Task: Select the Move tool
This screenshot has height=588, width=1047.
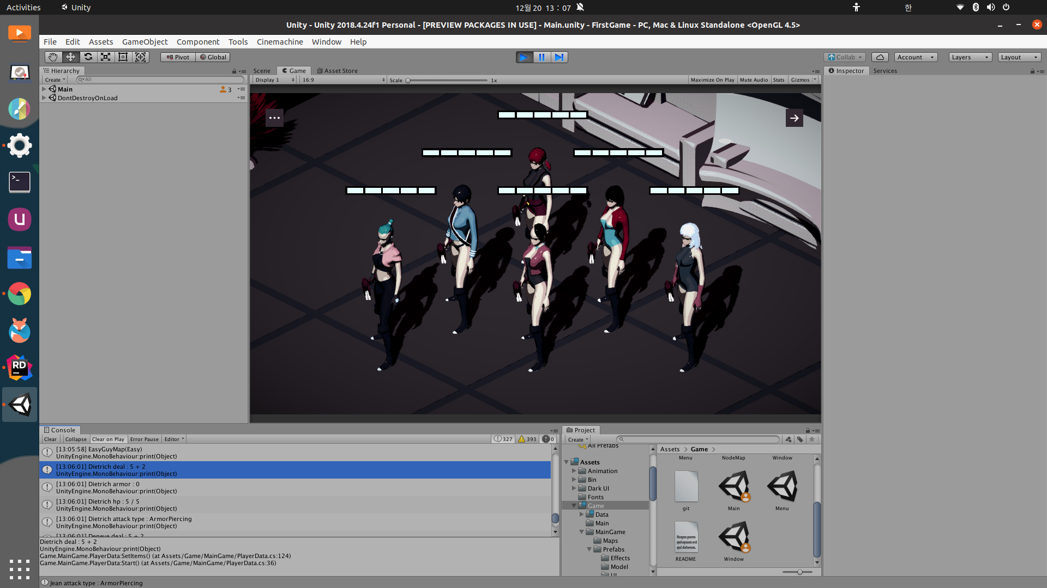Action: click(71, 57)
